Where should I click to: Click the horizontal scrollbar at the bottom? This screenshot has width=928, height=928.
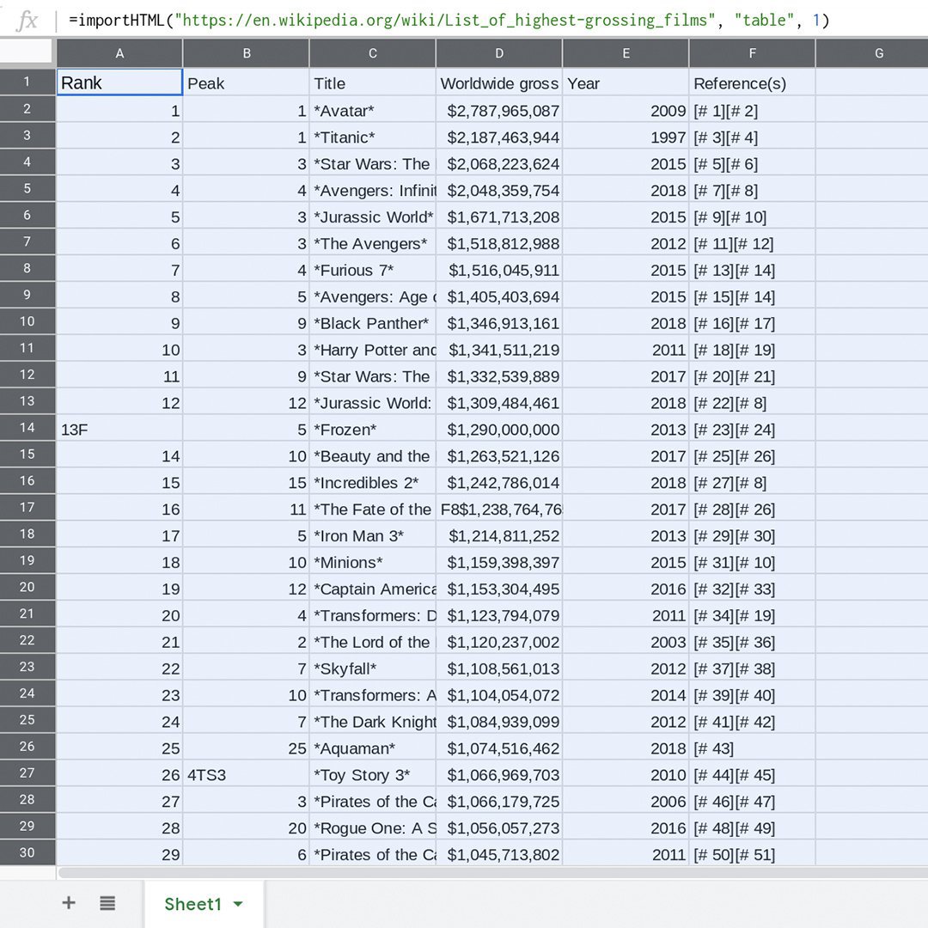click(492, 873)
